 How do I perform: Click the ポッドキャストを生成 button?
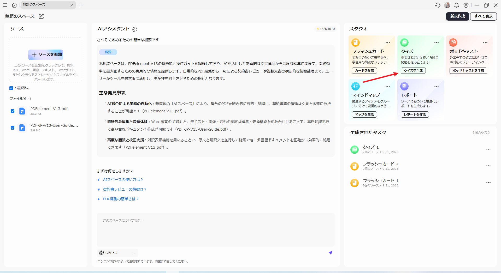[468, 71]
